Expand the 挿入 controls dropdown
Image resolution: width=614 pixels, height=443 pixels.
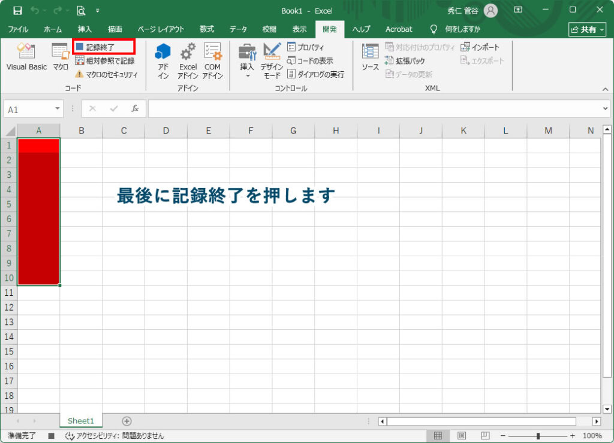pos(247,61)
